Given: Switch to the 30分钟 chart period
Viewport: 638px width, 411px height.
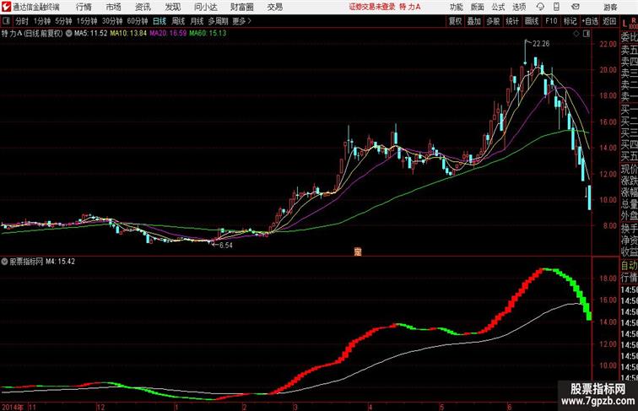Looking at the screenshot, I should tap(112, 21).
